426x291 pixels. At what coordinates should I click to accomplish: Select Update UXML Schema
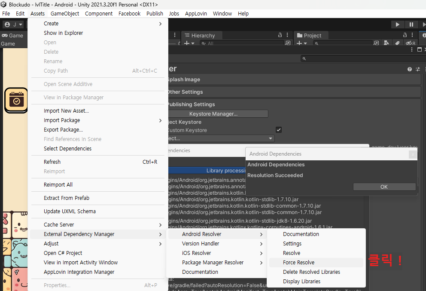point(98,211)
